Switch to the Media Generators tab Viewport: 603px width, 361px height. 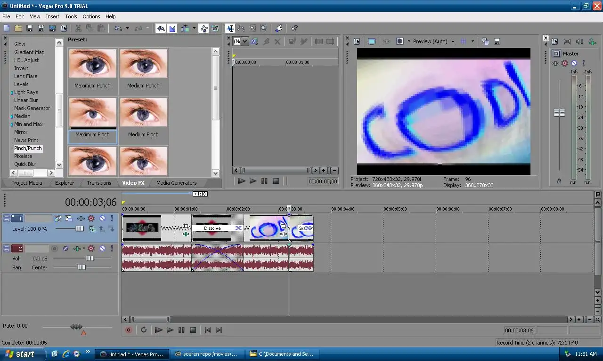[x=177, y=183]
